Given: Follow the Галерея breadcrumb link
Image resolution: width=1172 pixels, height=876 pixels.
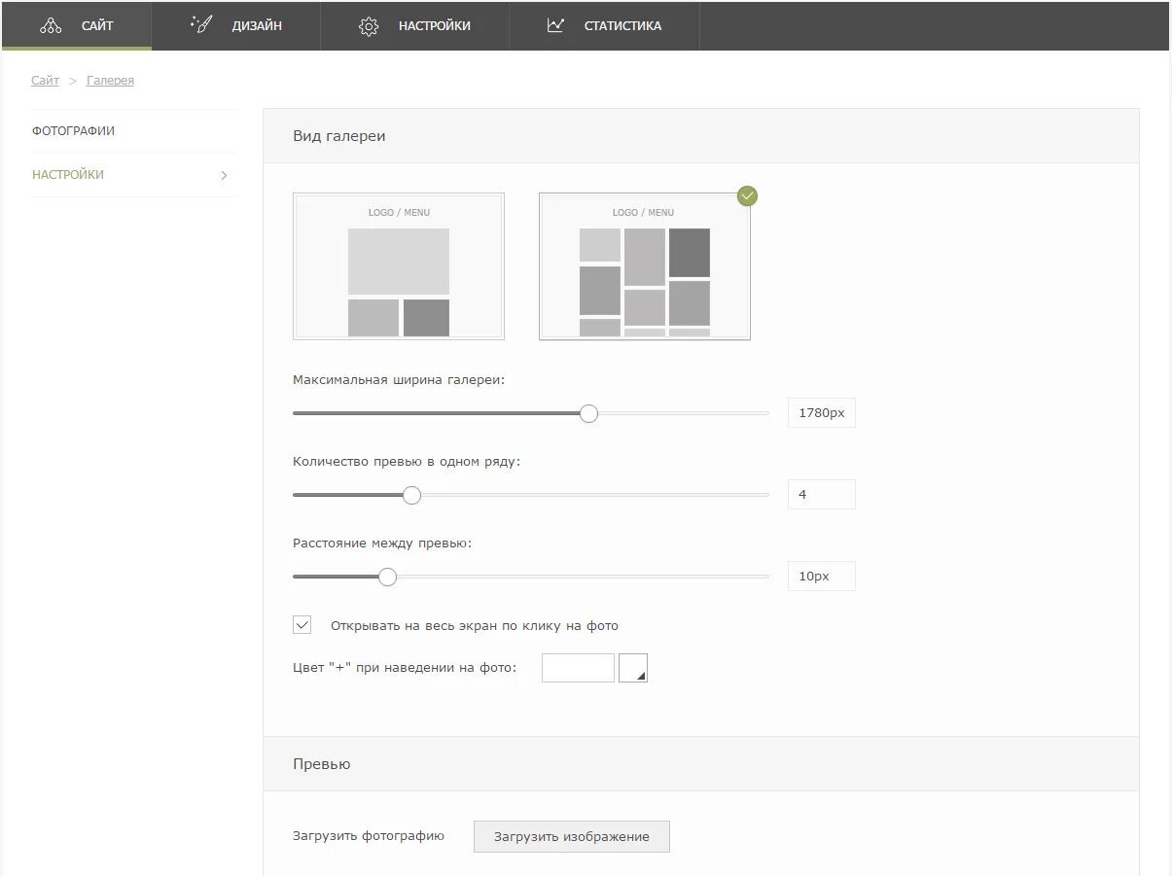Looking at the screenshot, I should [110, 81].
